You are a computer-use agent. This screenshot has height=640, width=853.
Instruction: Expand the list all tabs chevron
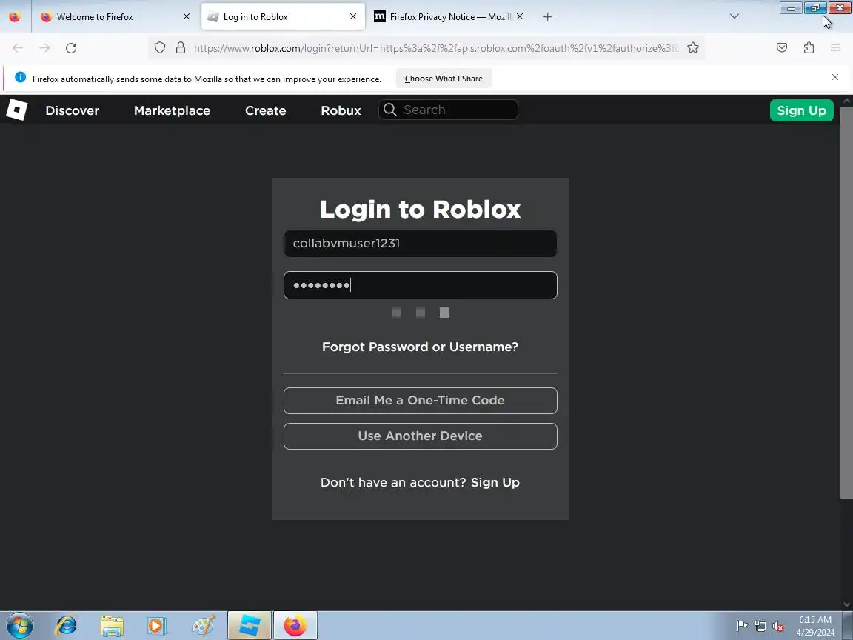tap(735, 17)
